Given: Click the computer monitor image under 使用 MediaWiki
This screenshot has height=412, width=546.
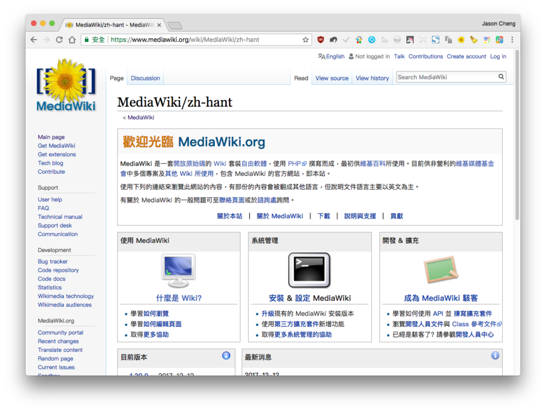Looking at the screenshot, I should (178, 270).
